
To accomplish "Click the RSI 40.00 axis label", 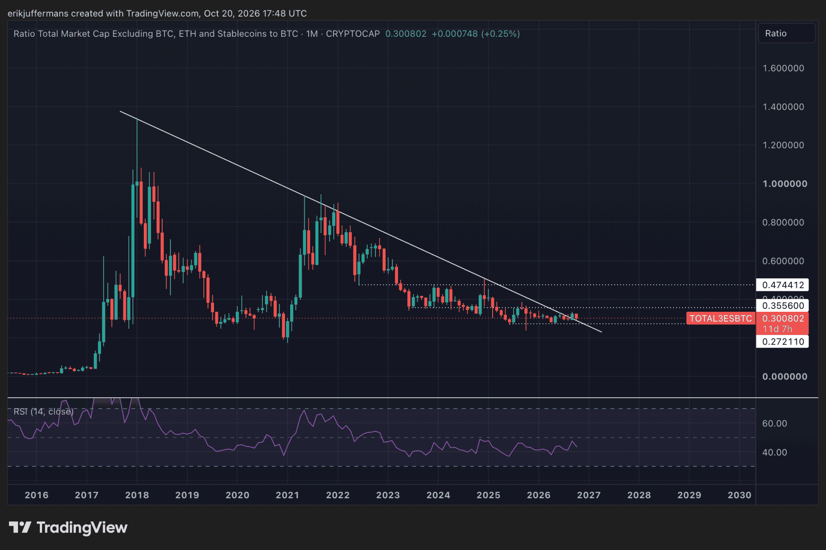I will click(774, 452).
